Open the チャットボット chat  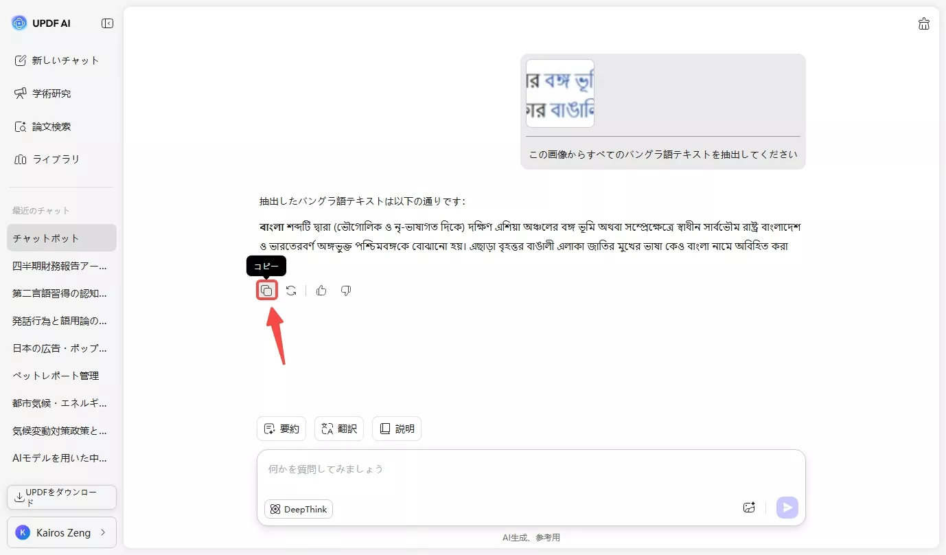[x=62, y=238]
